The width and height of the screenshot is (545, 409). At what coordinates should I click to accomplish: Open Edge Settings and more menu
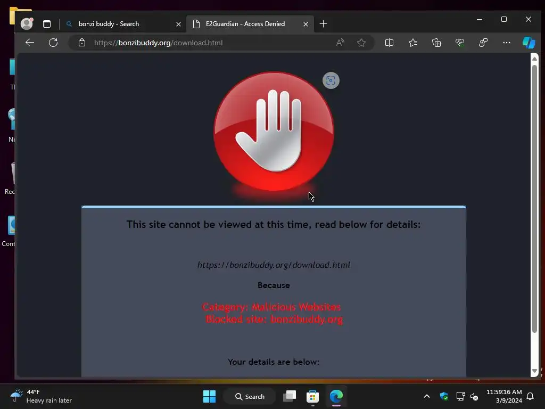coord(507,43)
